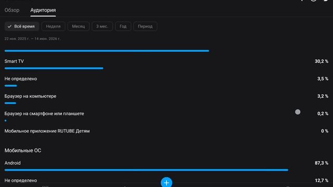Viewport: 333px width, 187px height.
Task: Select Браузер на компьютере row label
Action: (x=30, y=96)
